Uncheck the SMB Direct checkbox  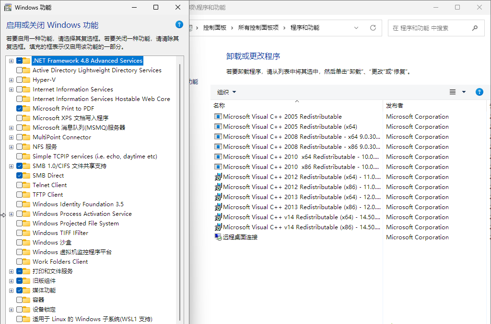click(x=19, y=176)
